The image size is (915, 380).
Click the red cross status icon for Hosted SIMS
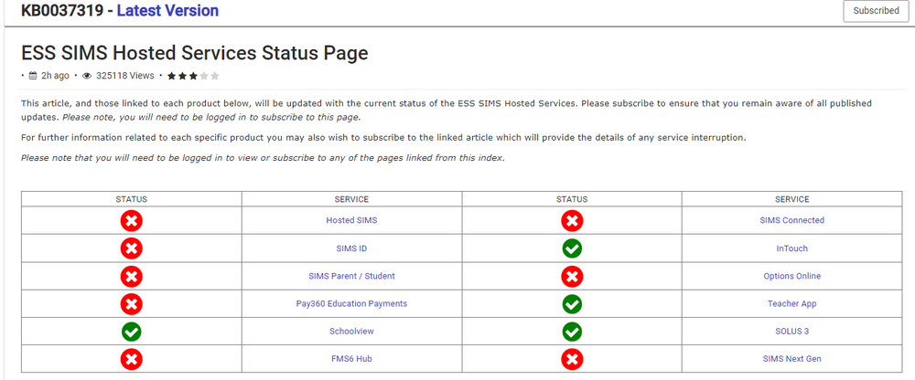coord(131,220)
